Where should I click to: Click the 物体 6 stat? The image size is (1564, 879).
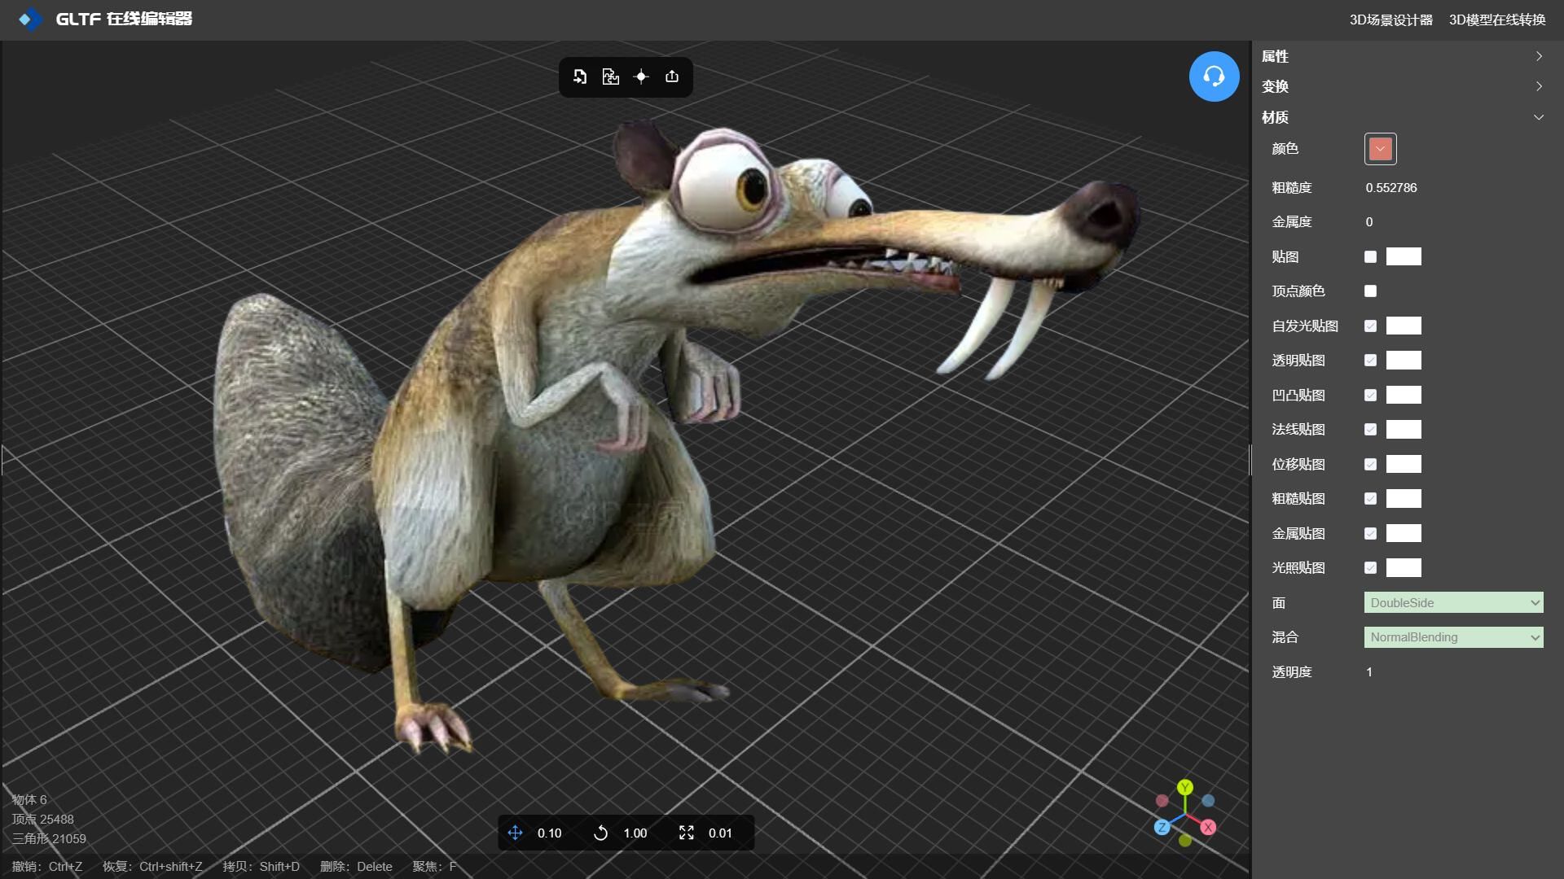pos(29,799)
